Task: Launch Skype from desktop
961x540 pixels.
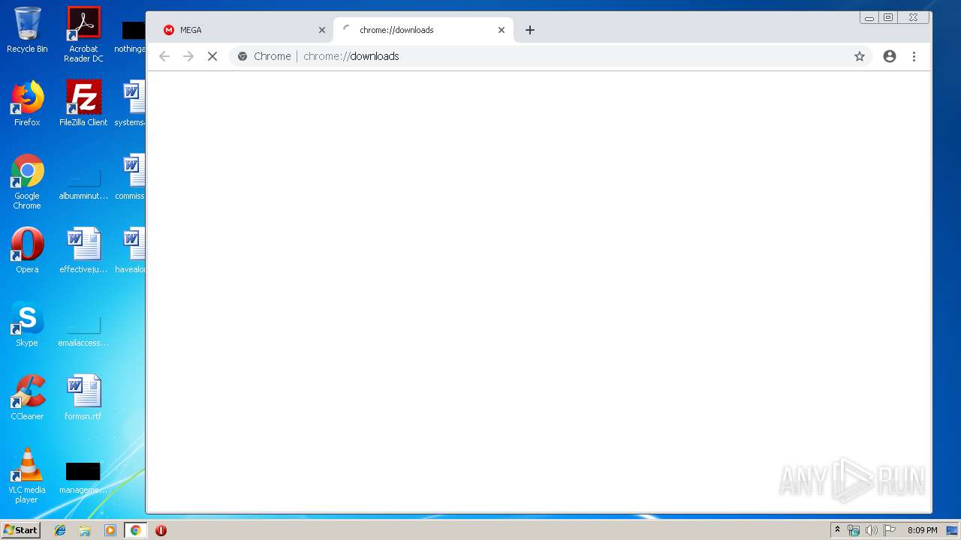Action: pyautogui.click(x=27, y=324)
